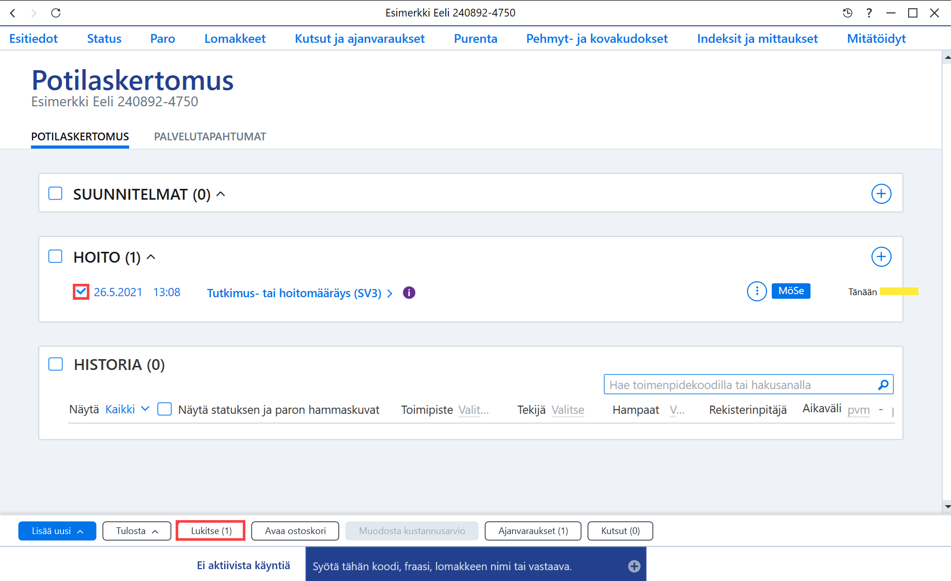Expand the Tulosta button menu

[137, 531]
